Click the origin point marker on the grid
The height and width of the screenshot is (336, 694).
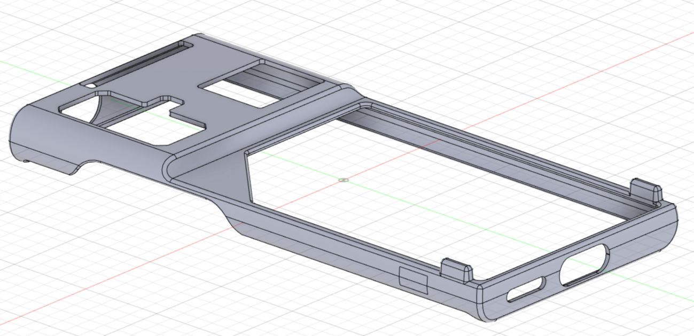click(x=345, y=180)
